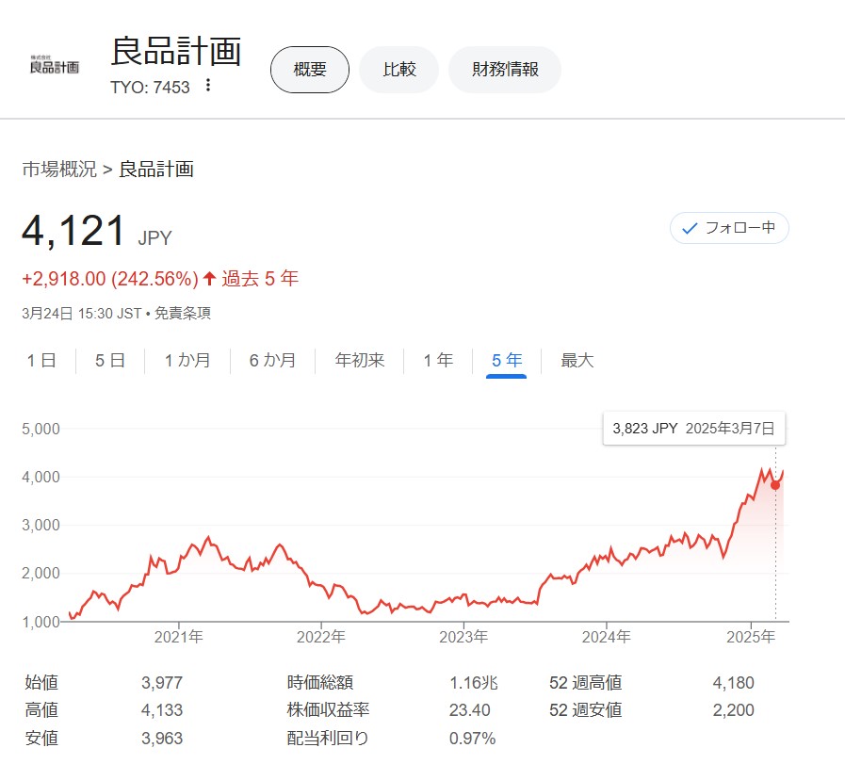Click the 52週高値 value 4,180
The image size is (845, 764).
(734, 683)
